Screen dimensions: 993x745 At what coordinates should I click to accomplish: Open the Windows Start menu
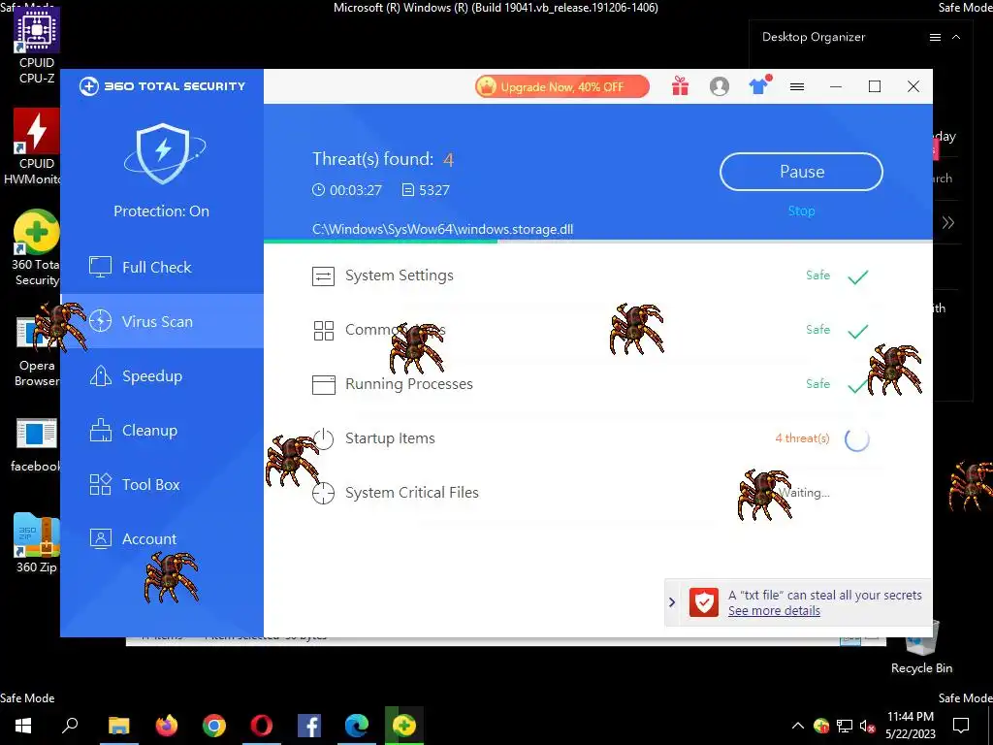pyautogui.click(x=23, y=726)
